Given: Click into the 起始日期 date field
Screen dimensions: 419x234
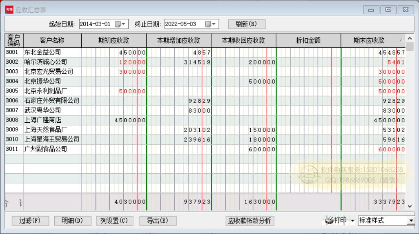Looking at the screenshot, I should [x=96, y=24].
